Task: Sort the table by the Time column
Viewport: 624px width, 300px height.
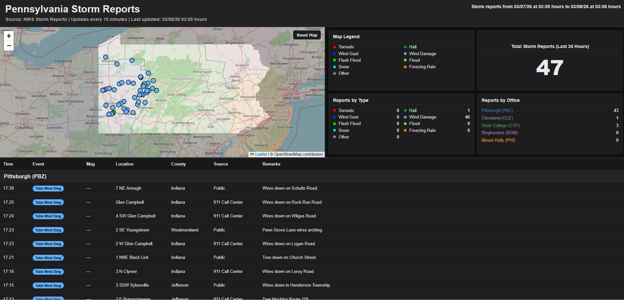Action: 8,164
